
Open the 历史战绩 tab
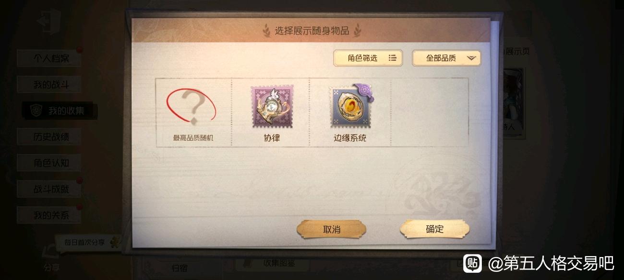[x=51, y=137]
